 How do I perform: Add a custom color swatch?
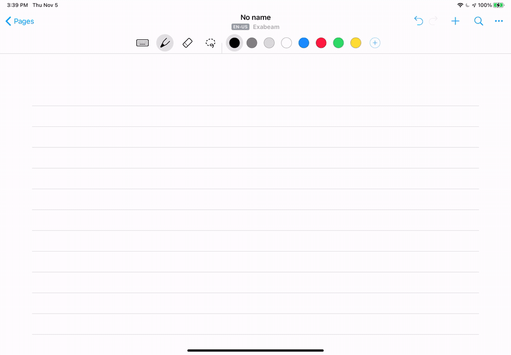tap(375, 43)
